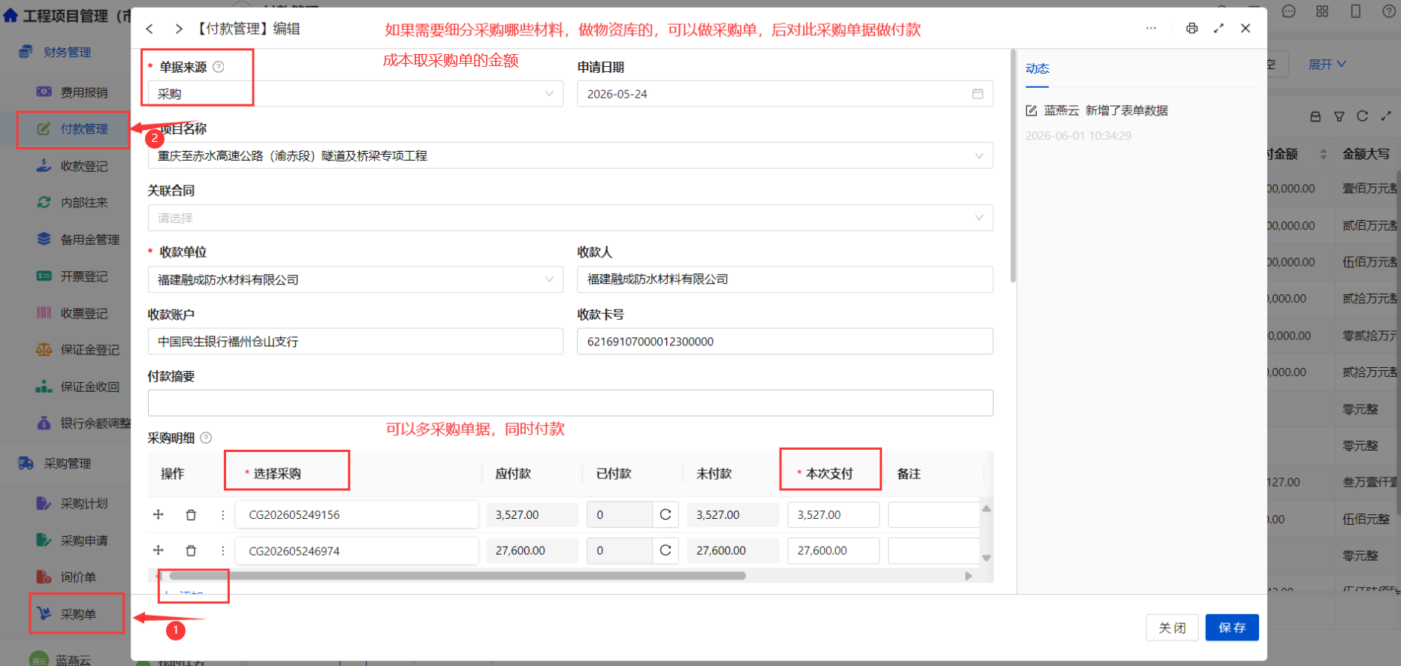Open 采购单 in sidebar menu
Viewport: 1401px width, 666px height.
point(77,614)
